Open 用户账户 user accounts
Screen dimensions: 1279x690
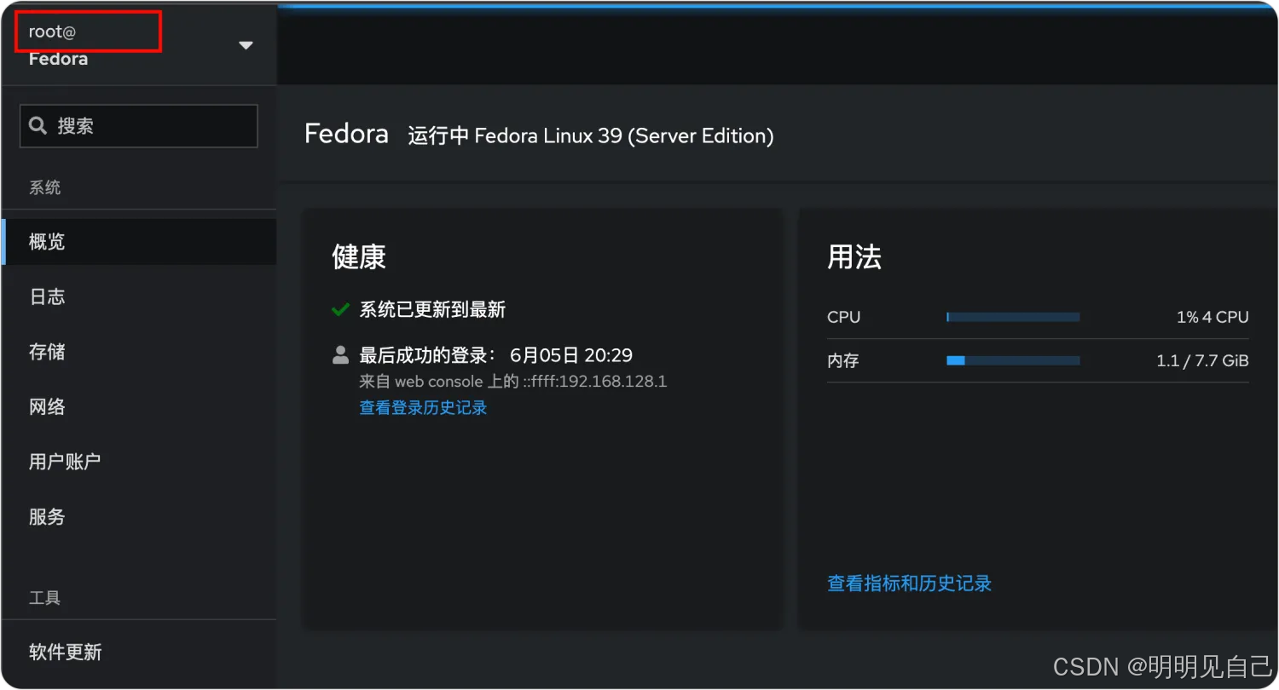tap(139, 462)
